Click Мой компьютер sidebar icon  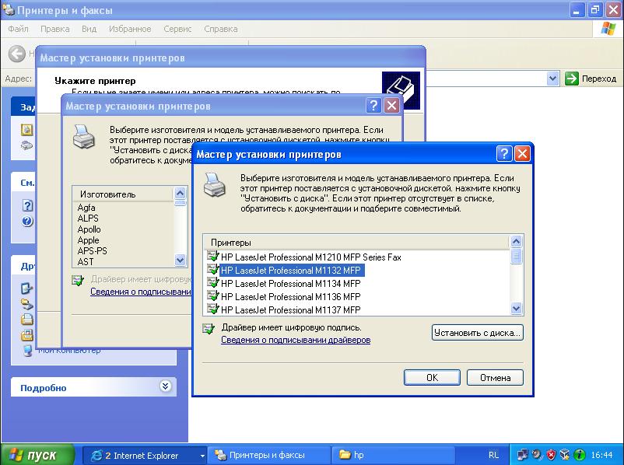click(27, 351)
